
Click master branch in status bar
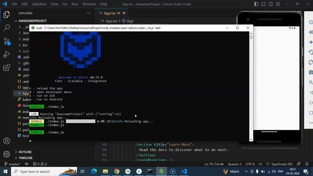[12, 164]
